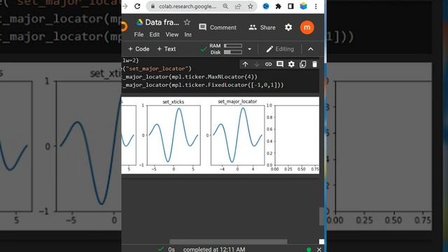Open the Comment panel

point(218,27)
